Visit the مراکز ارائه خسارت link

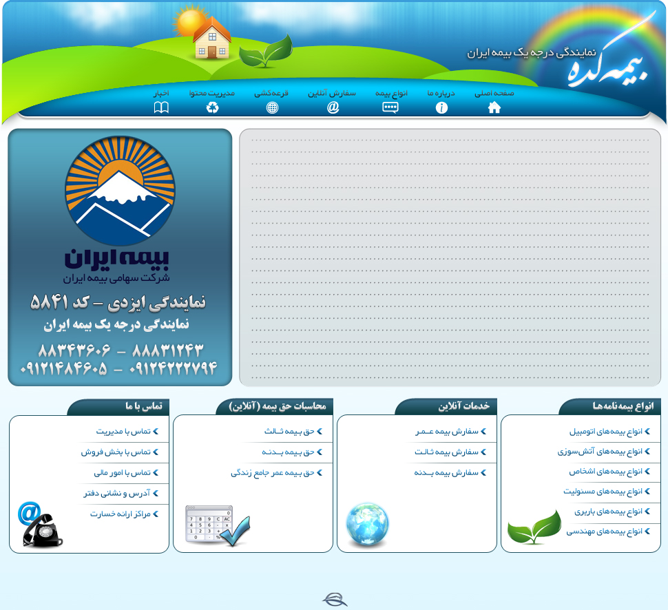121,514
